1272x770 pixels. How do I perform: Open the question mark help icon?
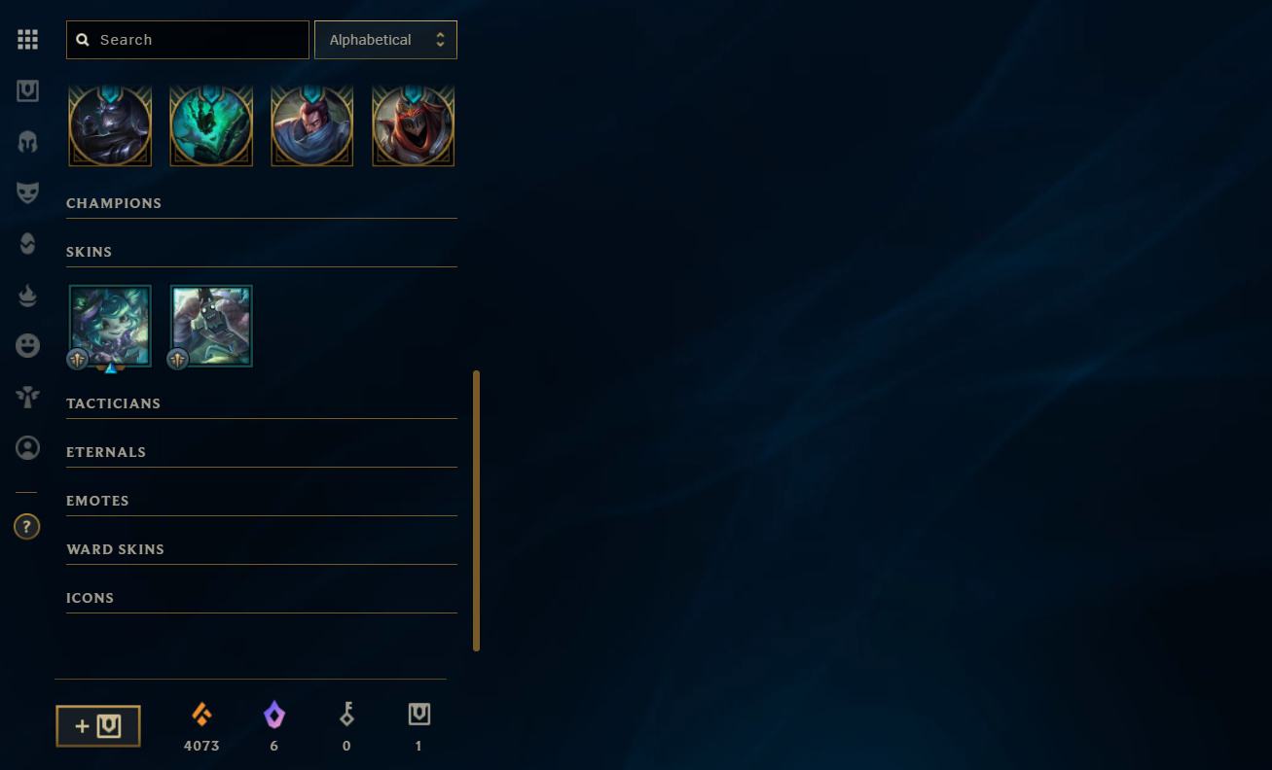pyautogui.click(x=27, y=527)
